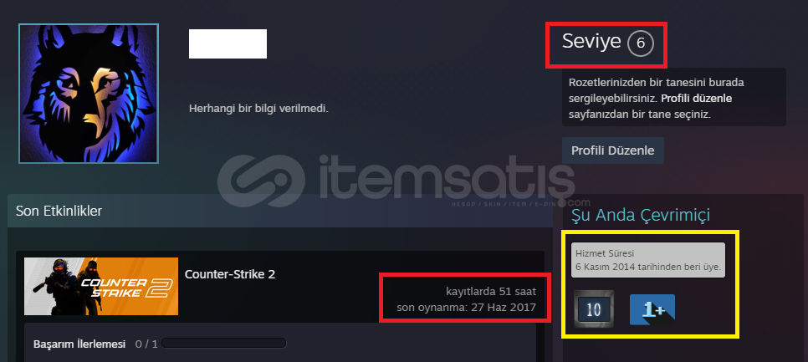Image resolution: width=808 pixels, height=362 pixels.
Task: Click the wolf profile avatar image
Action: [89, 93]
